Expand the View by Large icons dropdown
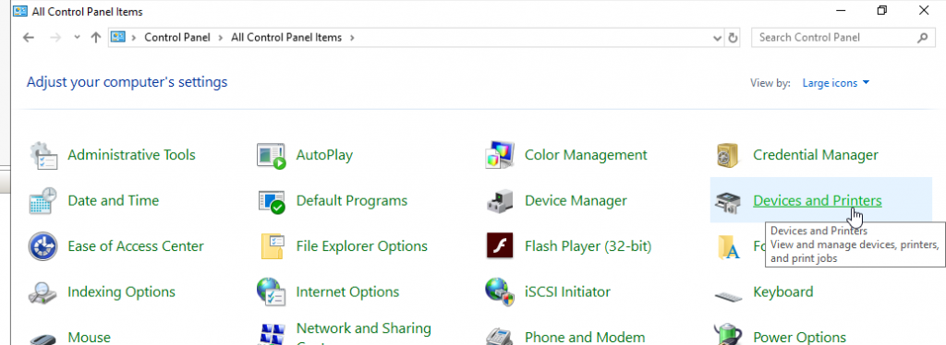The width and height of the screenshot is (946, 345). 835,83
